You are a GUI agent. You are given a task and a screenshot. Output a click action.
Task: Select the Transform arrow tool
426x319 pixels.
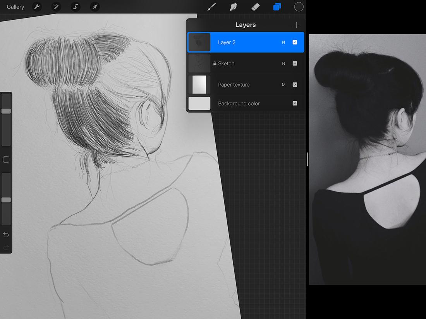[95, 7]
